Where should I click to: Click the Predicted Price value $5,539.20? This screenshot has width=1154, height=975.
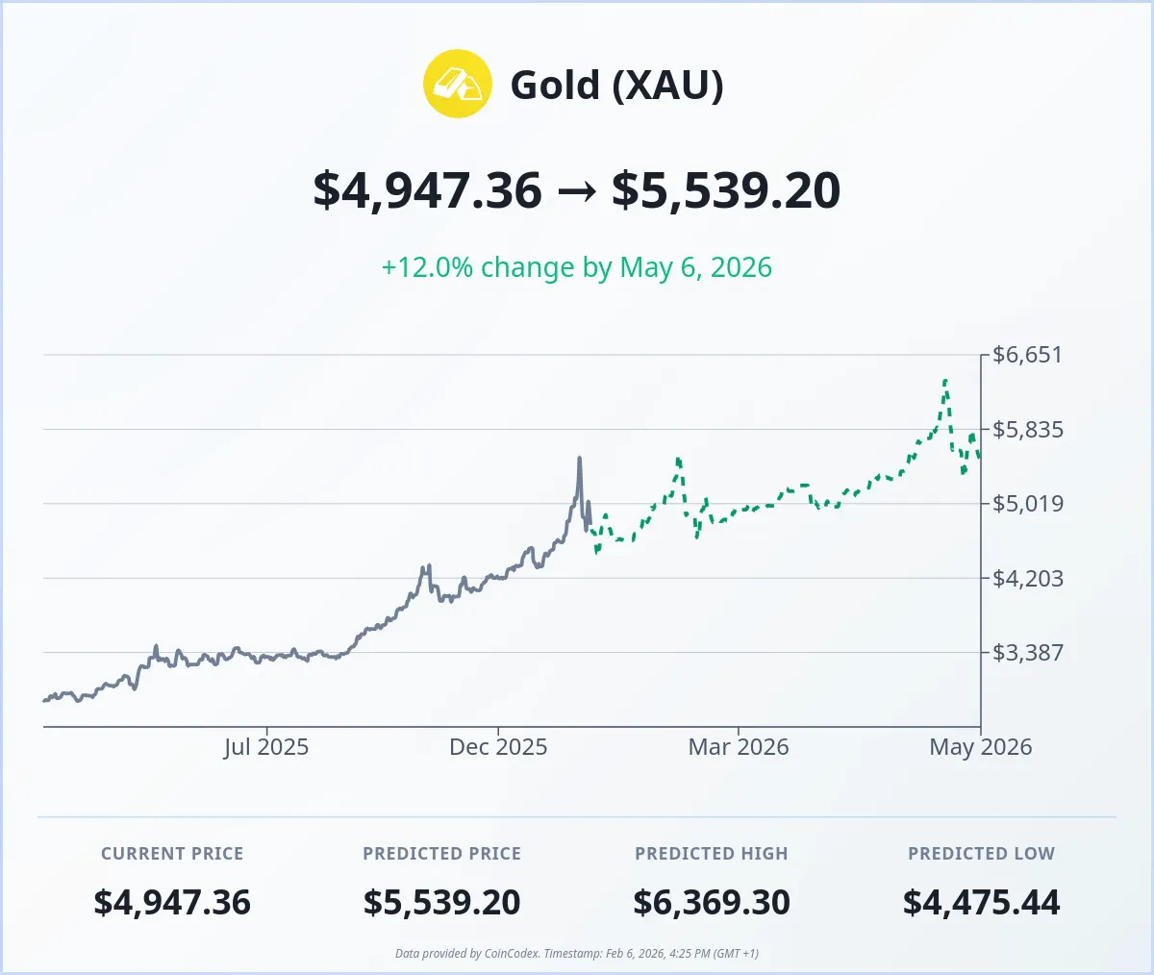[442, 903]
